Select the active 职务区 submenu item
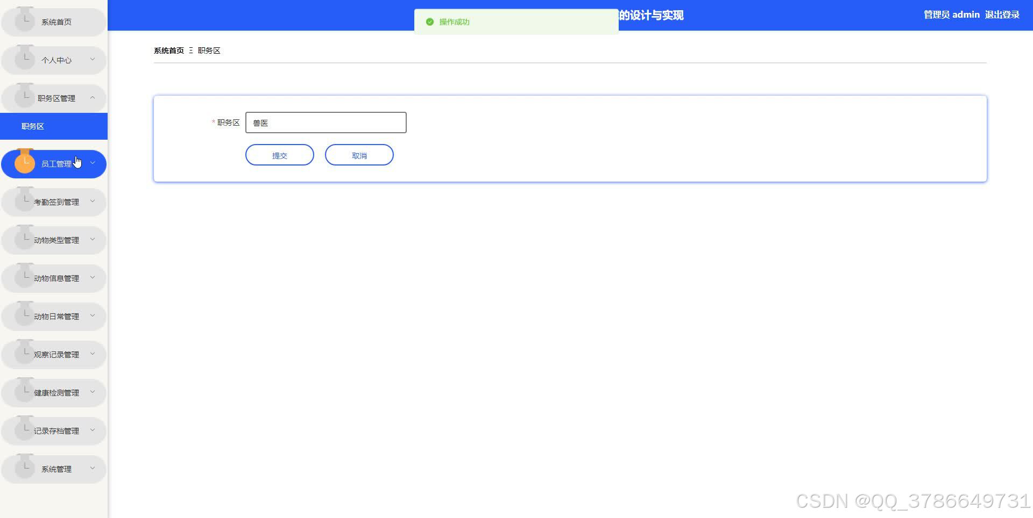The height and width of the screenshot is (518, 1033). pyautogui.click(x=34, y=126)
